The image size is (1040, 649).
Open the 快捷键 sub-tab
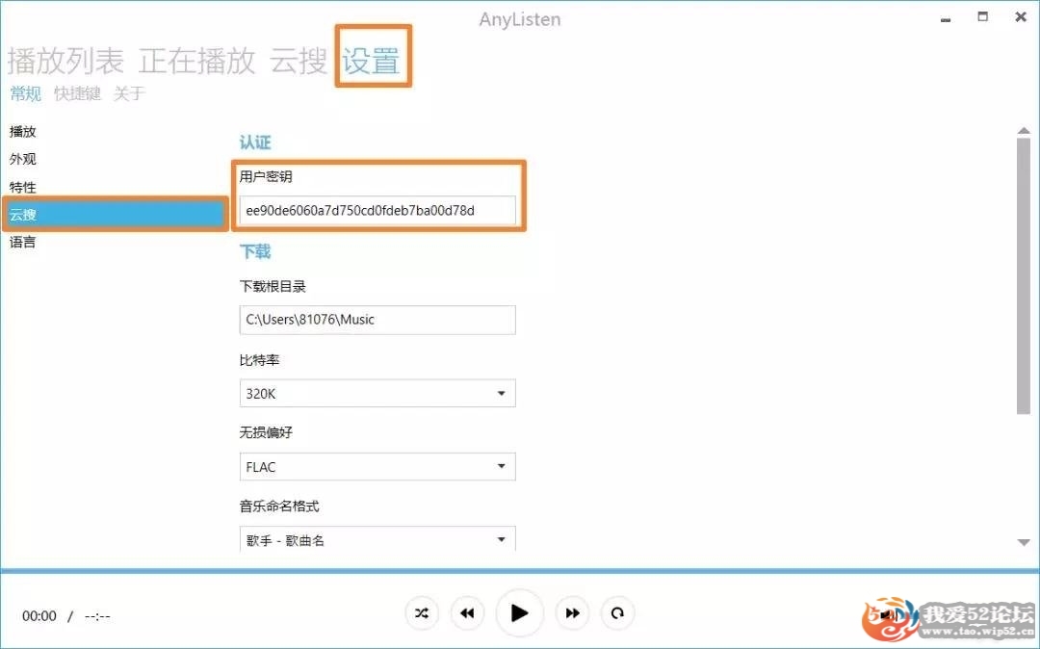(78, 93)
